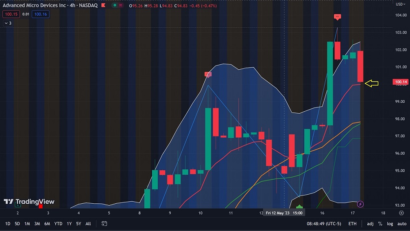Toggle percent scale mode
Viewport: 410px width, 231px height.
[x=380, y=224]
